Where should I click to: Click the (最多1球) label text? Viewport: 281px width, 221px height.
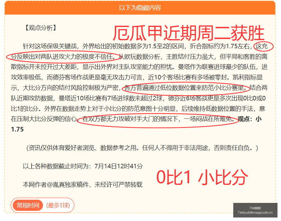58,205
